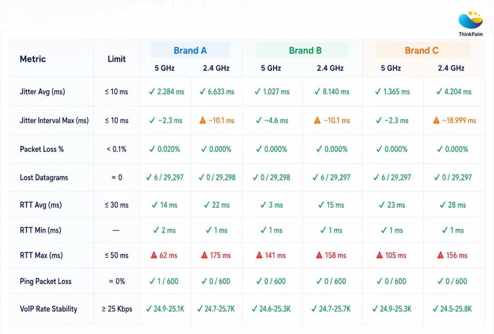The height and width of the screenshot is (334, 494).
Task: Click the checkmark beside 24.5-25.8K
Action: click(436, 309)
